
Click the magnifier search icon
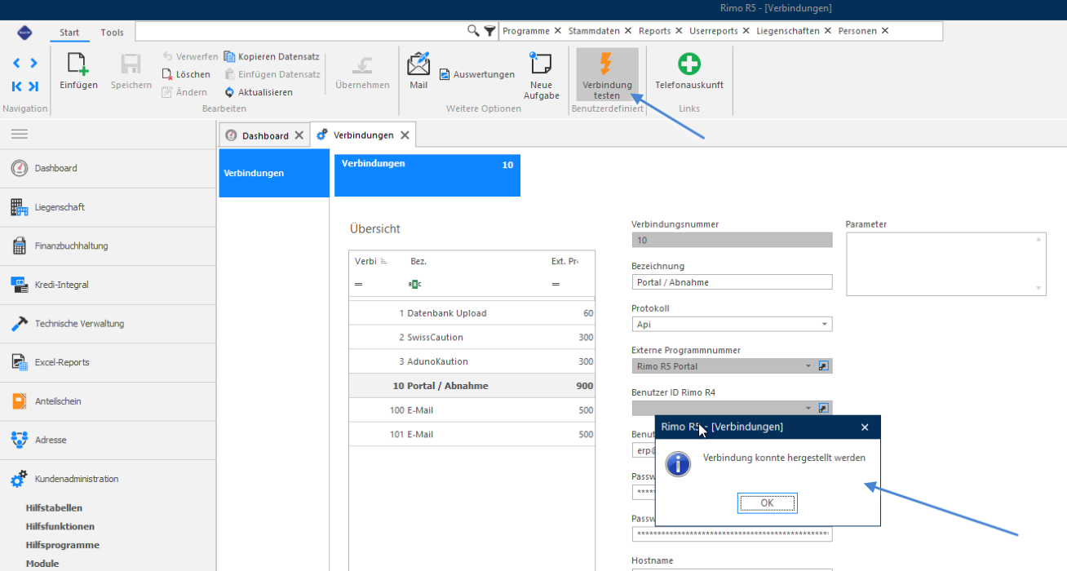pos(473,31)
